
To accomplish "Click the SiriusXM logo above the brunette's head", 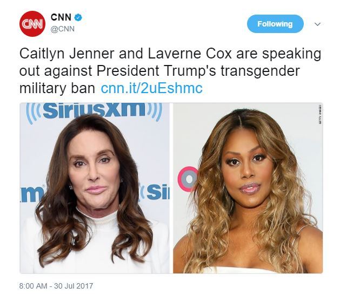I will (94, 112).
